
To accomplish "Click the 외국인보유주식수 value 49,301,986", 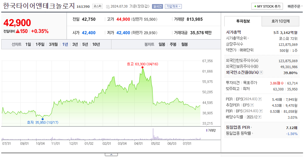I will pos(289,67).
